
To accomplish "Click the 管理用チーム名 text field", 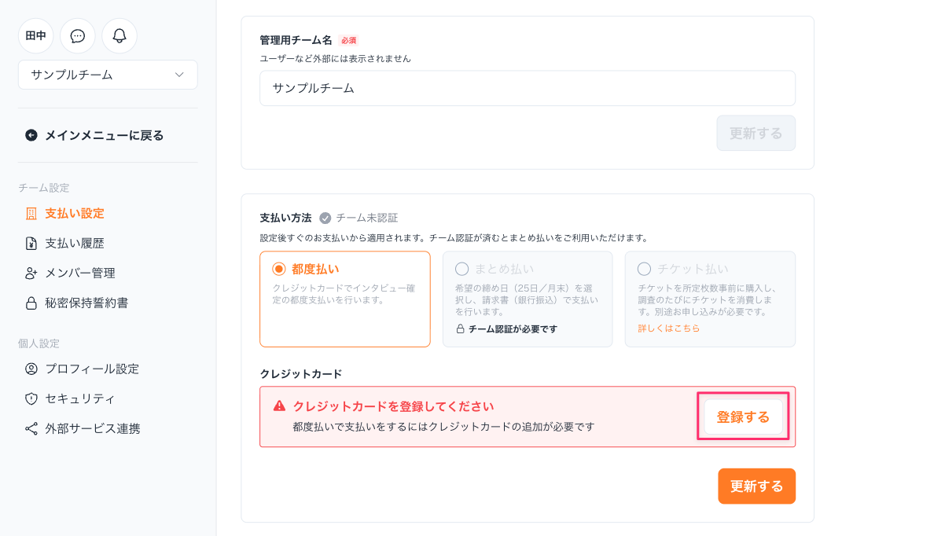I will (527, 88).
